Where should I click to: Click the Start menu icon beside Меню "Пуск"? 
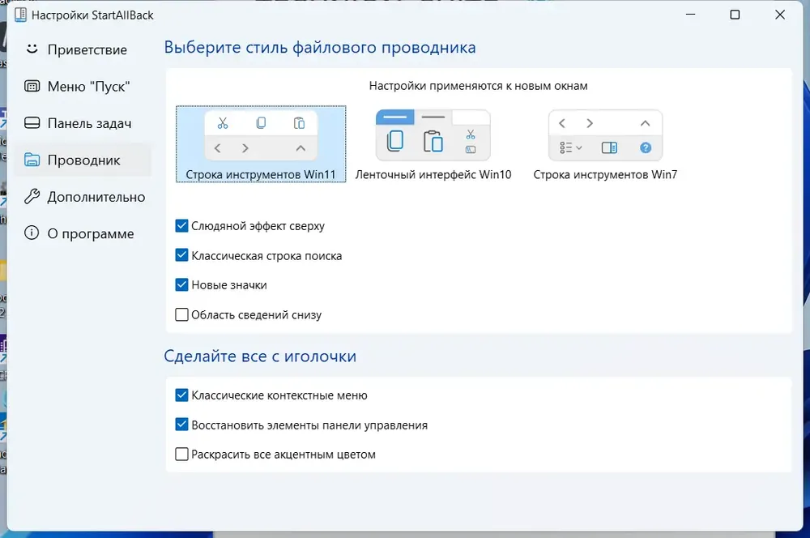32,87
